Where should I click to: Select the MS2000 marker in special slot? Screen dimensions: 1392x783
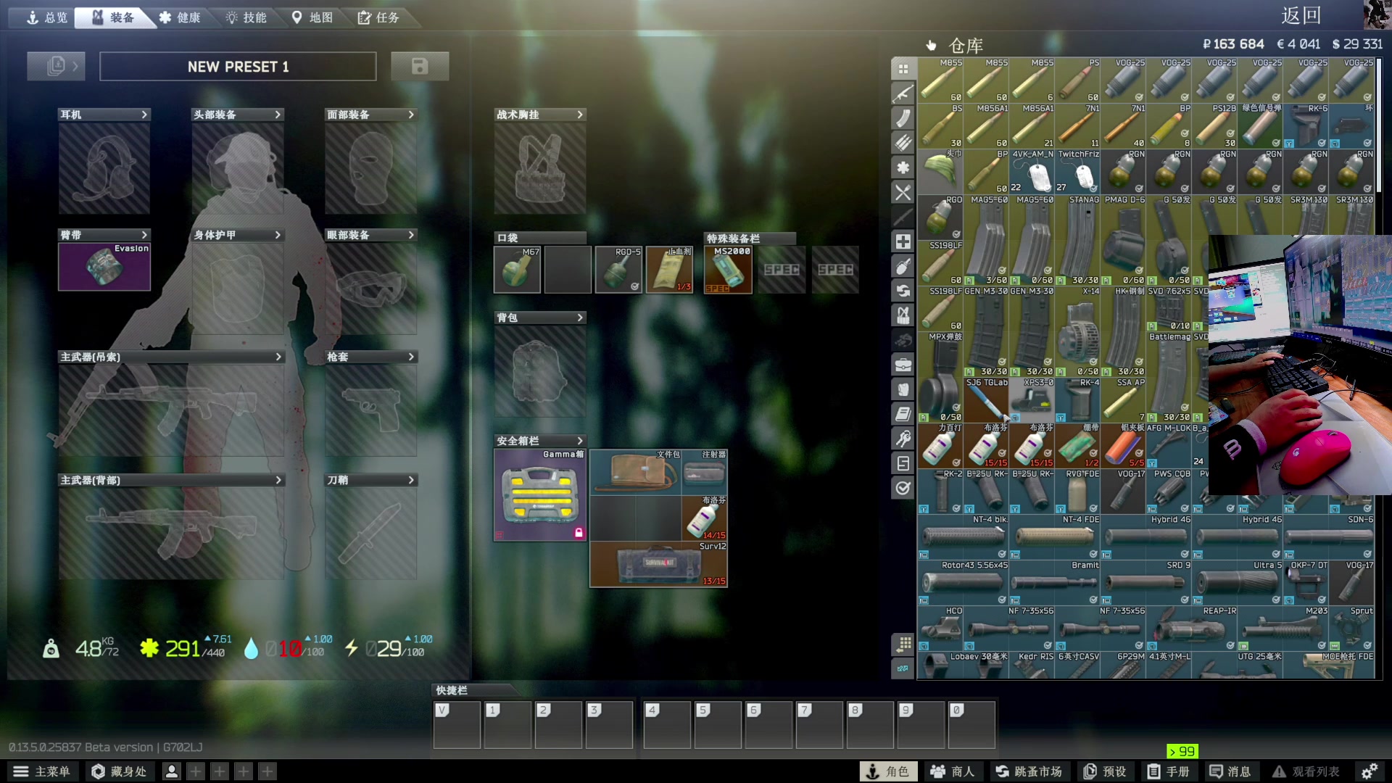point(728,270)
